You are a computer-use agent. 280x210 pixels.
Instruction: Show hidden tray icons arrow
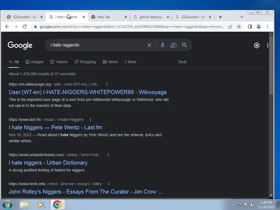(x=232, y=205)
